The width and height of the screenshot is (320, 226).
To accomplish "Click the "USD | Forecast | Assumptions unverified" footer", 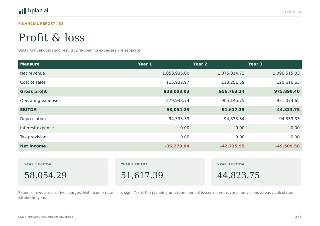I will [46, 217].
